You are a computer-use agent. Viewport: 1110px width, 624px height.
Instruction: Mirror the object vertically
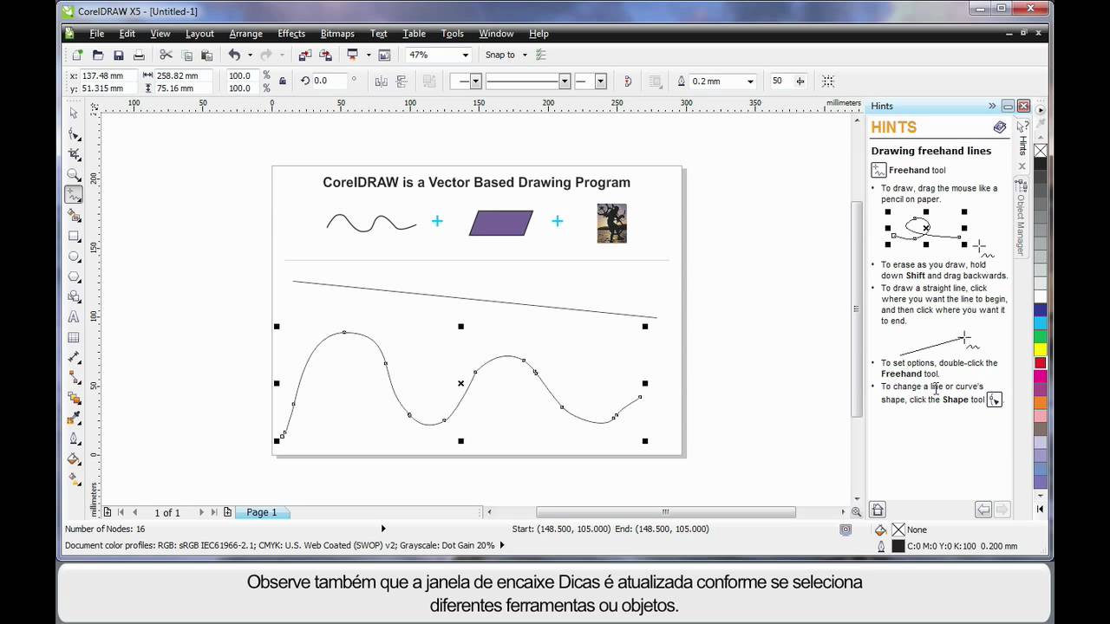(402, 81)
